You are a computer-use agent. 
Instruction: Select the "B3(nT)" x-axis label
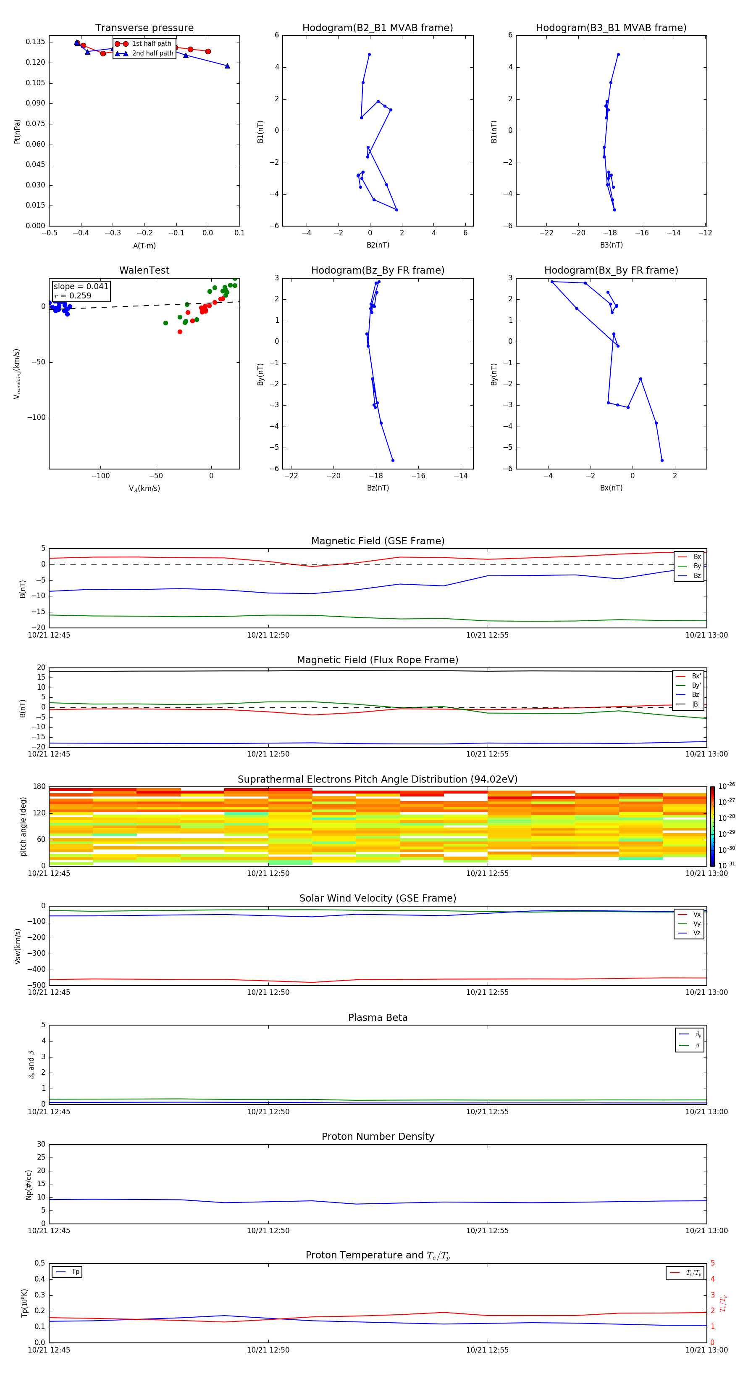611,245
